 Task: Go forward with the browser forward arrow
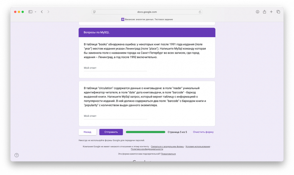48,12
